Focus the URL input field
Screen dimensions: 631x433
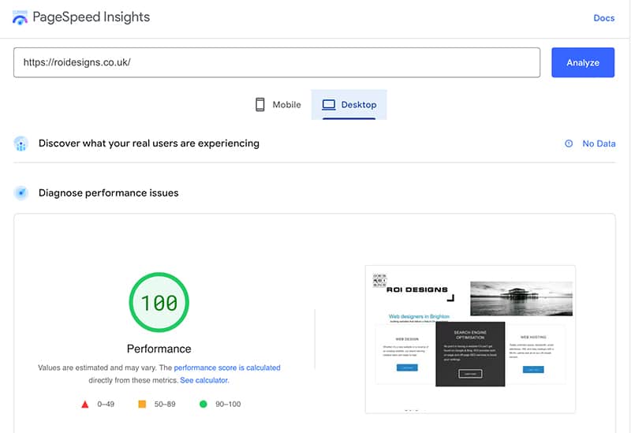[x=277, y=62]
